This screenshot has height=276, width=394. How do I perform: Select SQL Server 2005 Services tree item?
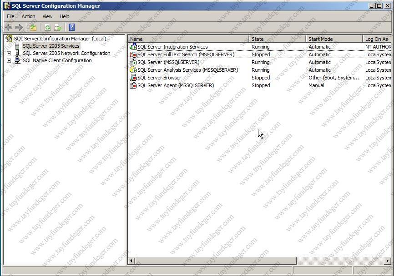click(51, 46)
